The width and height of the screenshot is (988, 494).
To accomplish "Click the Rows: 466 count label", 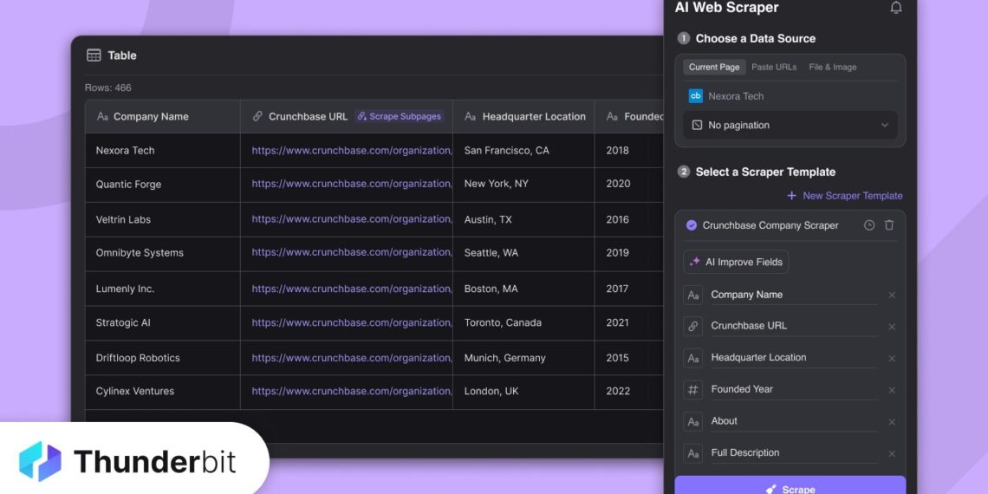I will [x=107, y=88].
